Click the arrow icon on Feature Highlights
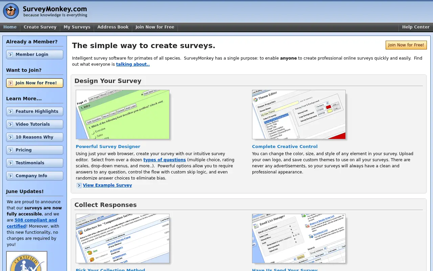Screen dimensions: 433x271 [11, 111]
